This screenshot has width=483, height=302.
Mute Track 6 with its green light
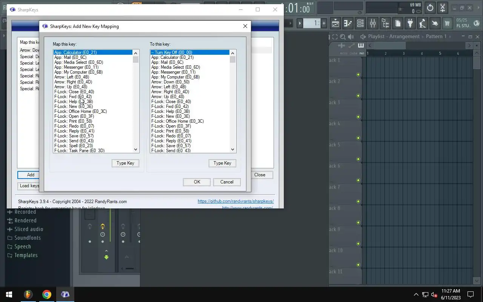(x=358, y=180)
